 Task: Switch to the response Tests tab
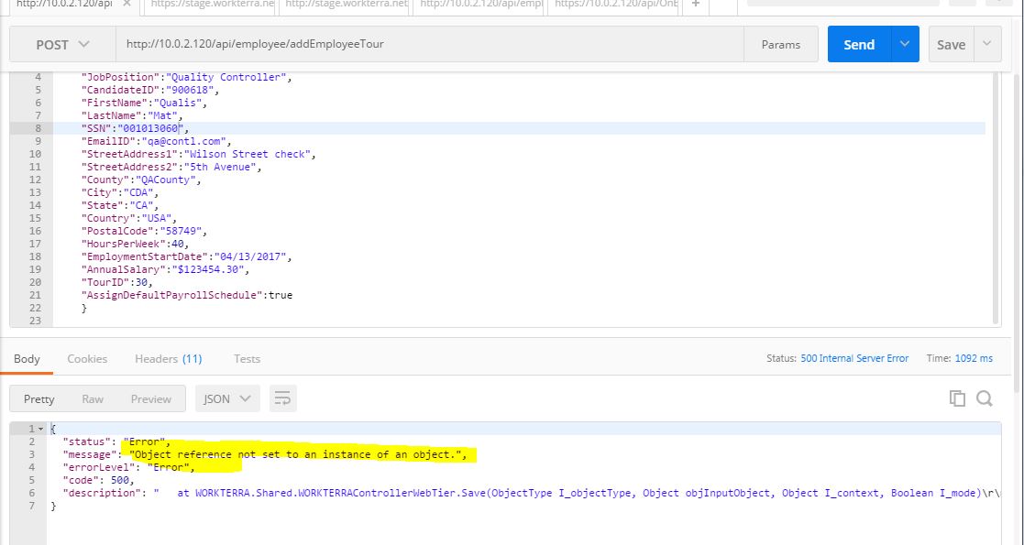tap(247, 358)
